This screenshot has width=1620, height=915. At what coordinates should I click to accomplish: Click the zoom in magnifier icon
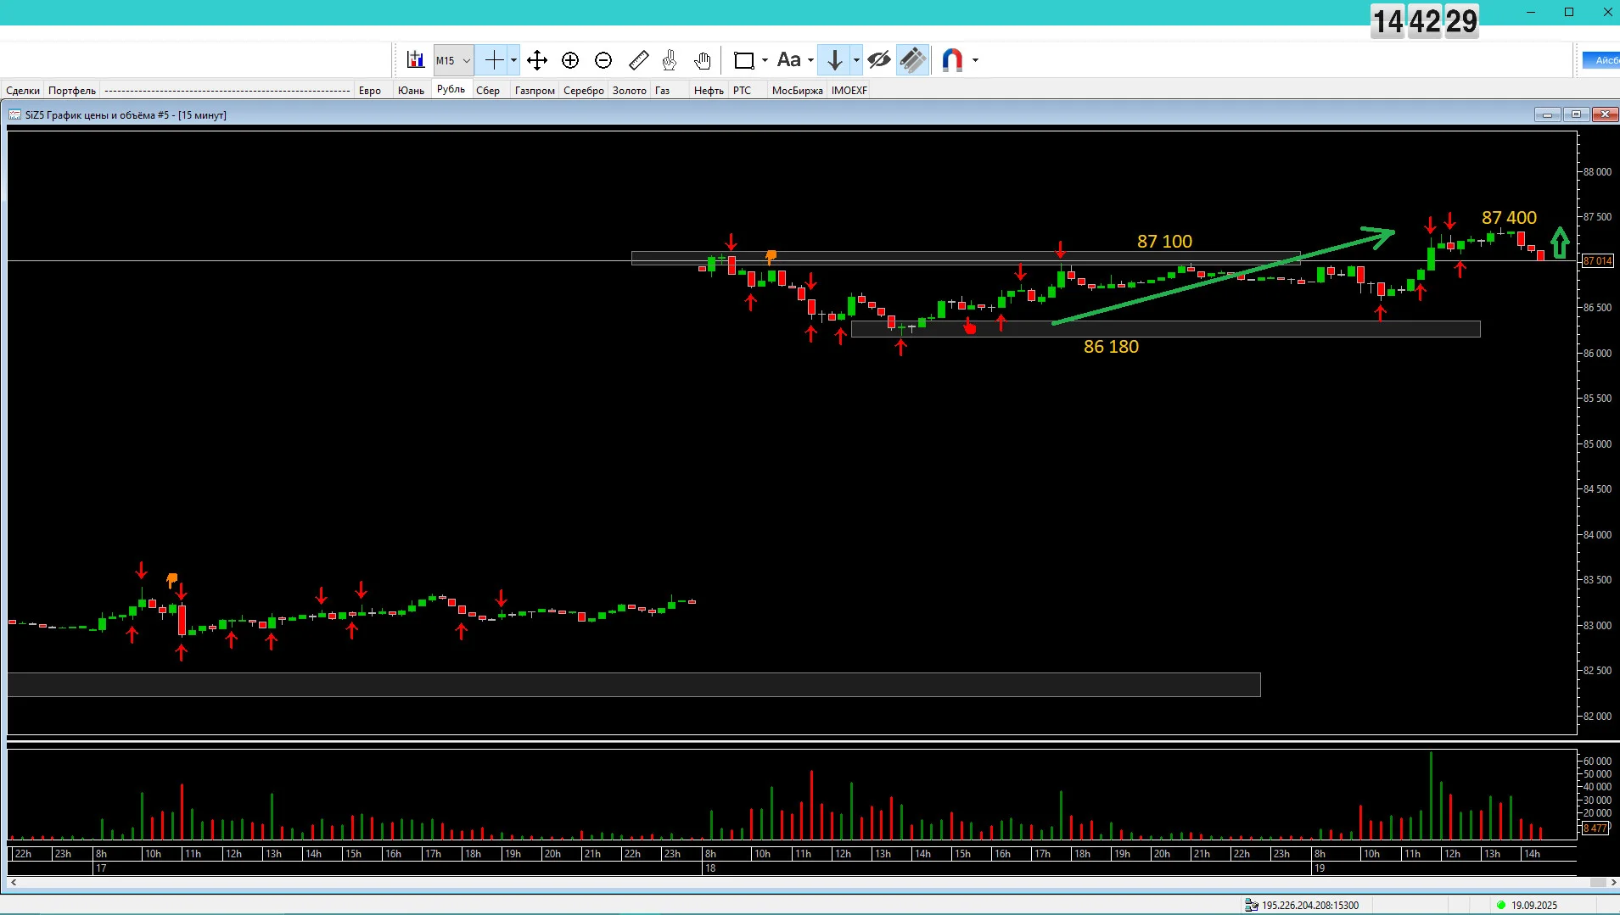coord(570,60)
